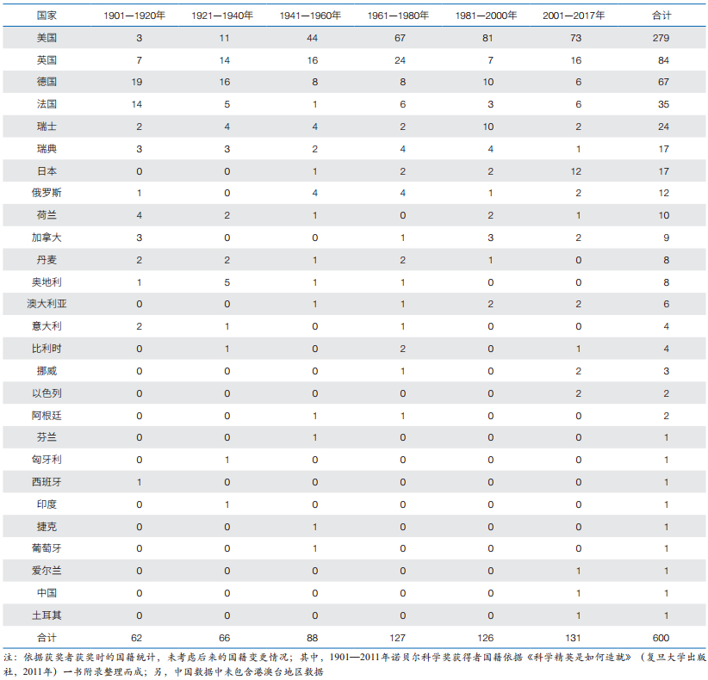Click the 加拿大 total value 9

point(666,238)
